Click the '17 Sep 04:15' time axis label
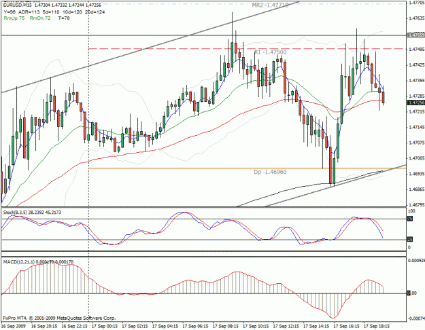Viewport: 425px width, 330px height. 165,326
